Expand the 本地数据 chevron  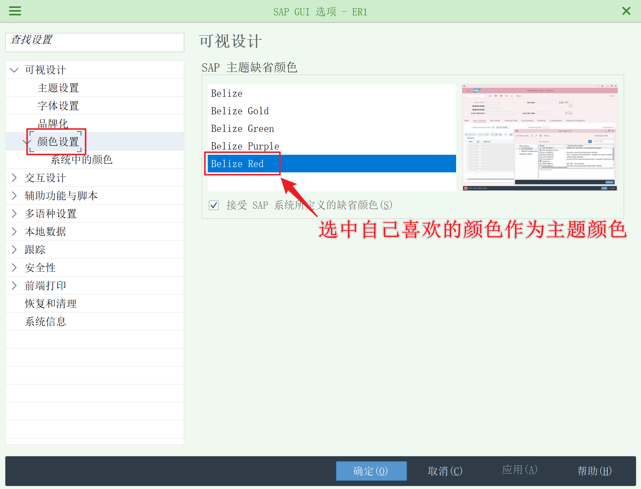click(14, 232)
